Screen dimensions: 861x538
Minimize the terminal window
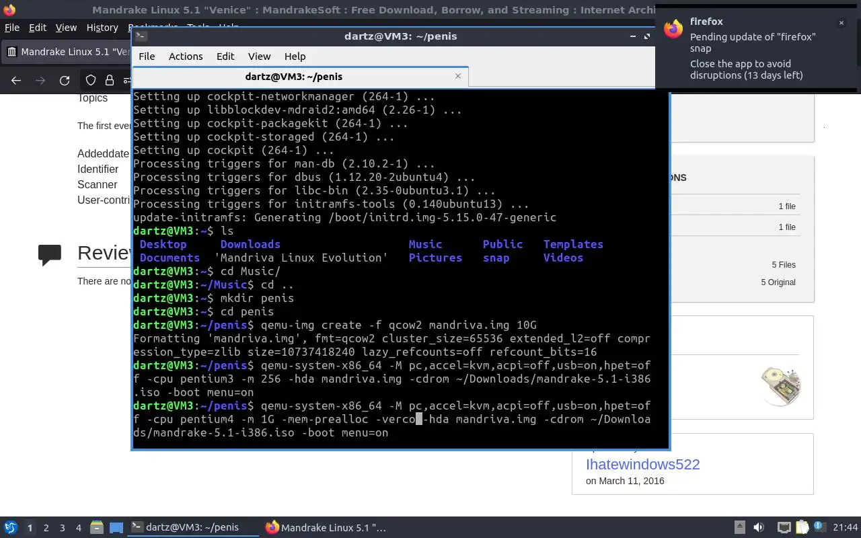633,36
